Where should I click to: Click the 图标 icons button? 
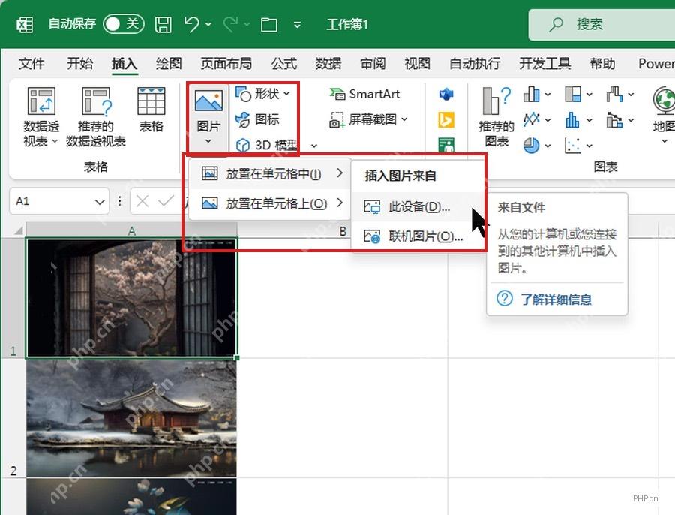(x=257, y=119)
